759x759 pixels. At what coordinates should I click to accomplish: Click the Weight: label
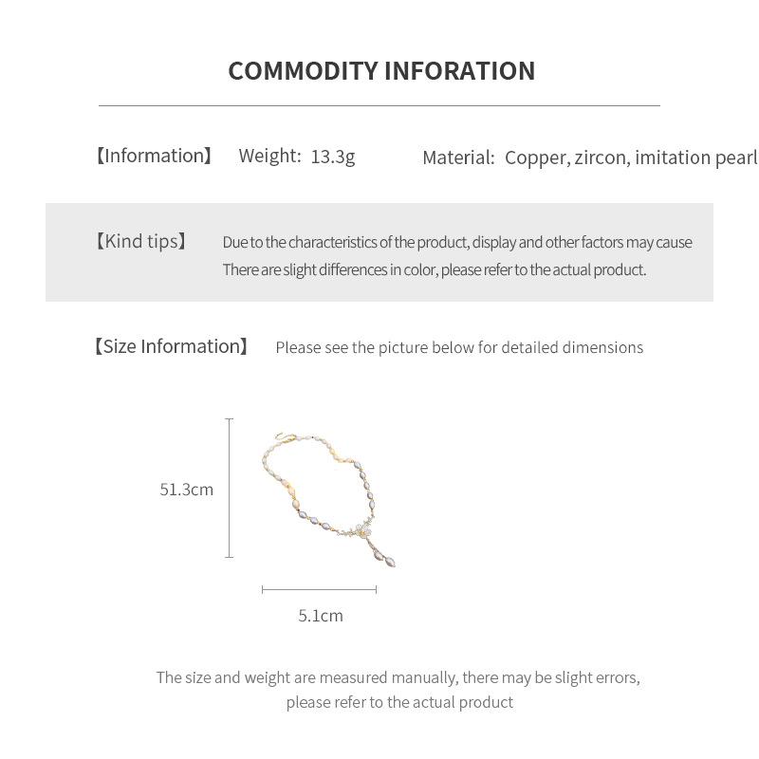pyautogui.click(x=269, y=156)
